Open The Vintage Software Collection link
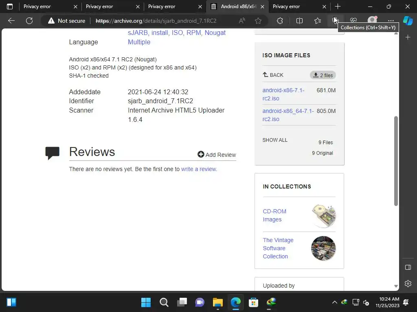 [278, 248]
